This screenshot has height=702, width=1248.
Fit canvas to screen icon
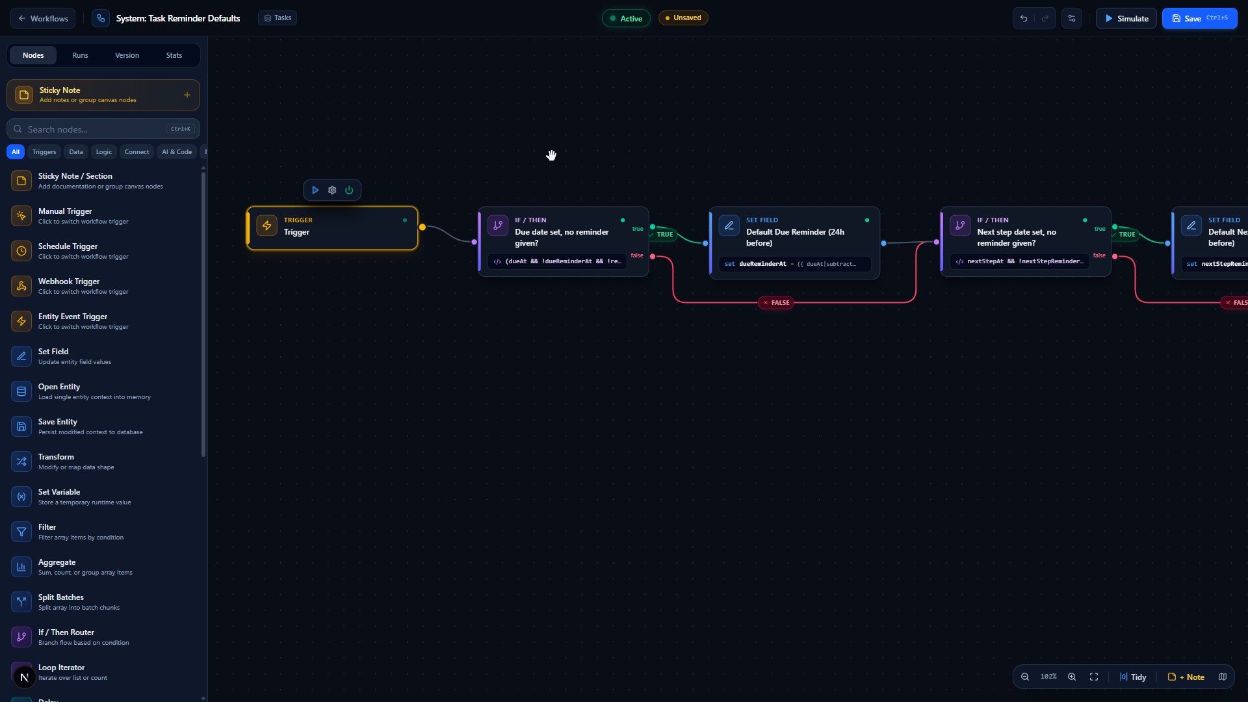tap(1094, 677)
